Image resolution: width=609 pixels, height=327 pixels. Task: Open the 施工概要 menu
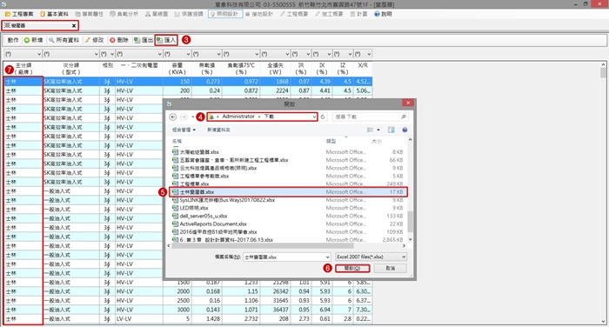pos(329,14)
